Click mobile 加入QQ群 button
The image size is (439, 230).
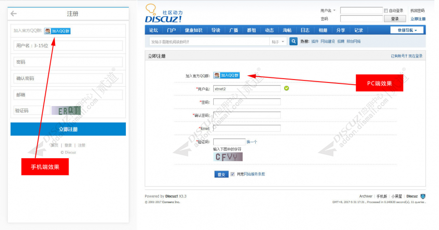(x=57, y=31)
